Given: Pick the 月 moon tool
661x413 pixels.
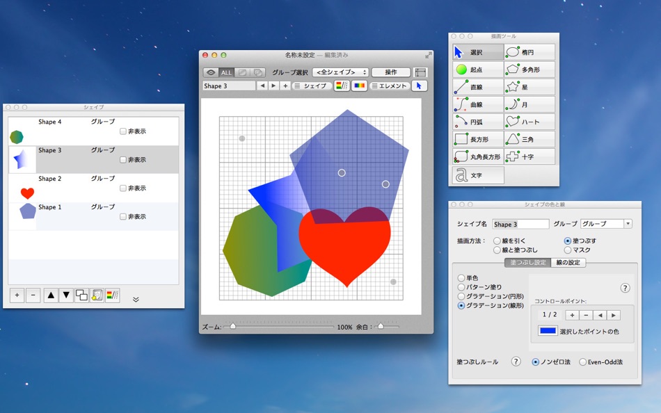Looking at the screenshot, I should [x=529, y=104].
